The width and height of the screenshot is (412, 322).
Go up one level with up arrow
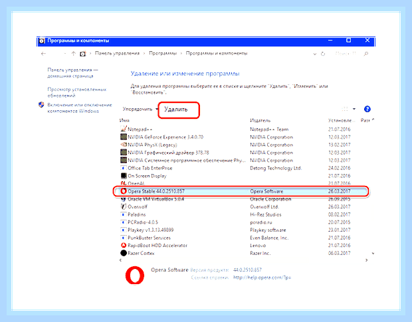coord(74,54)
